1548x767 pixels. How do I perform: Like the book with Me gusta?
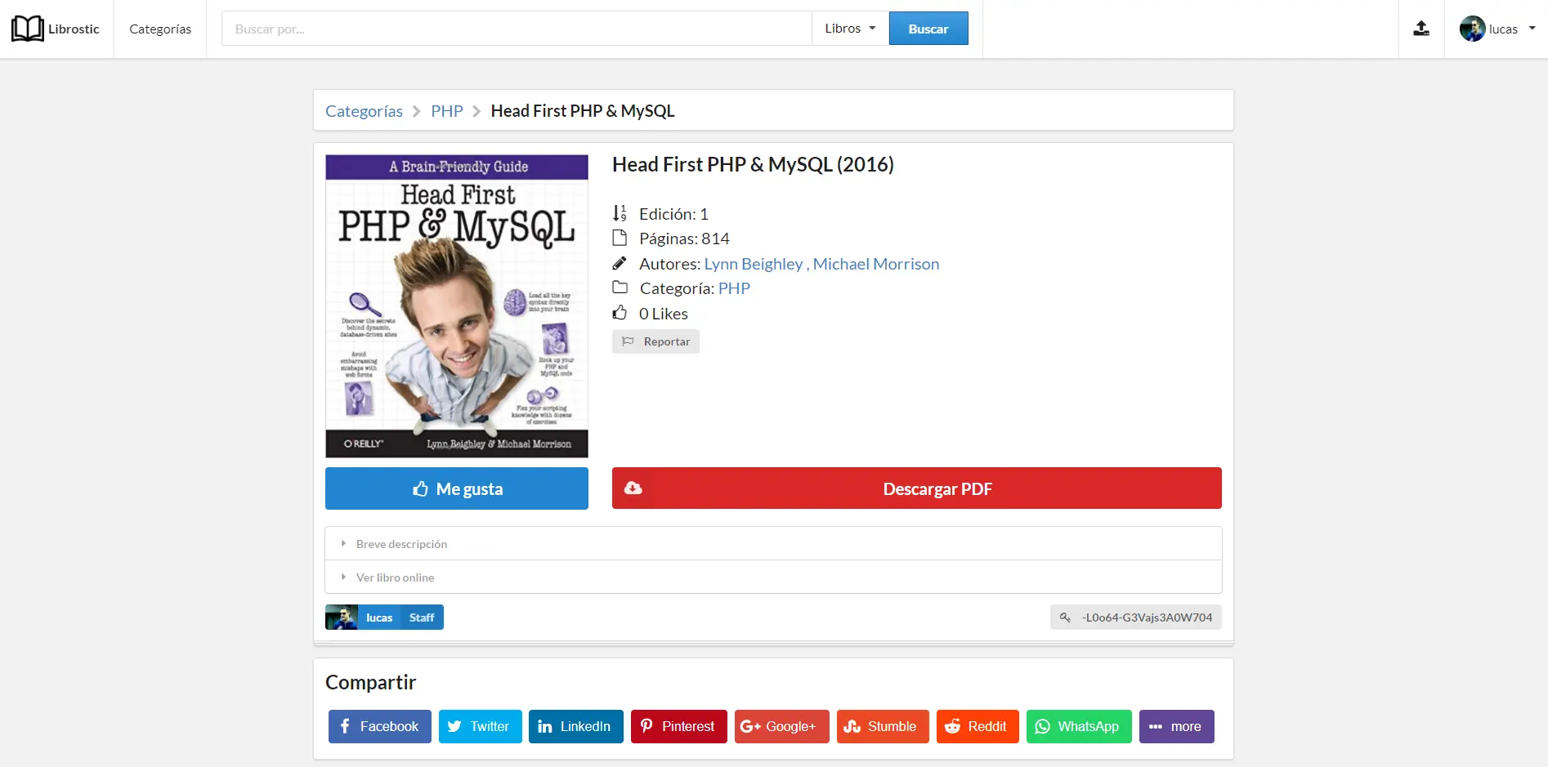tap(457, 488)
